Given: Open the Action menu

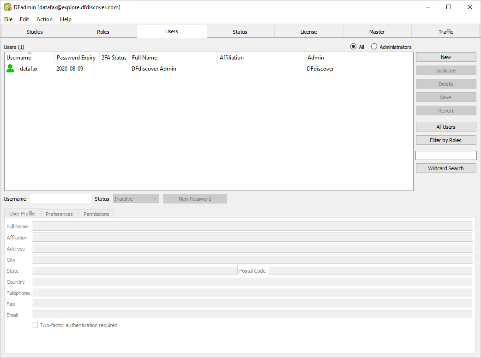Looking at the screenshot, I should coord(44,19).
